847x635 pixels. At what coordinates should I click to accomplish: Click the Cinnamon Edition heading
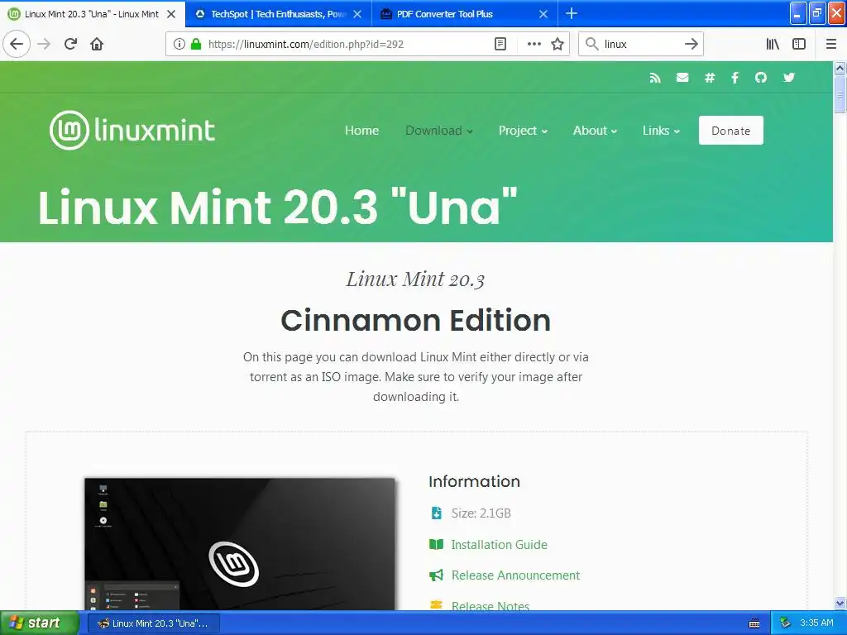coord(415,320)
